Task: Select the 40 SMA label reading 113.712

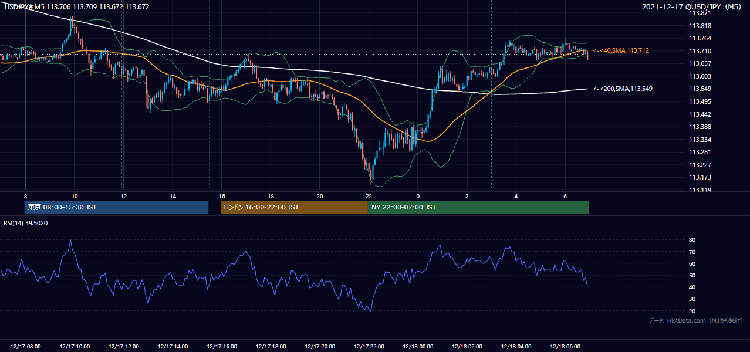Action: click(x=621, y=51)
